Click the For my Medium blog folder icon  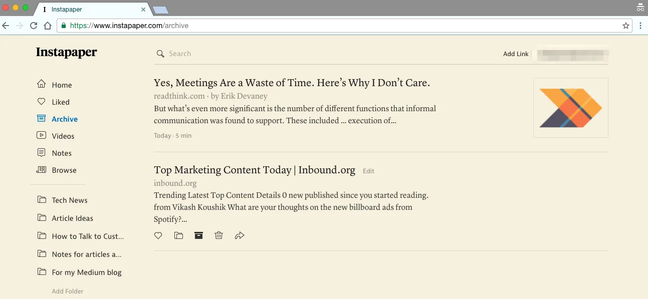tap(42, 272)
